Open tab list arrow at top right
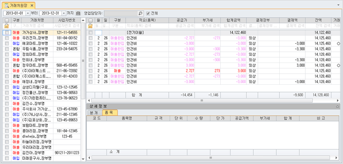343x164 pixels. [339, 5]
